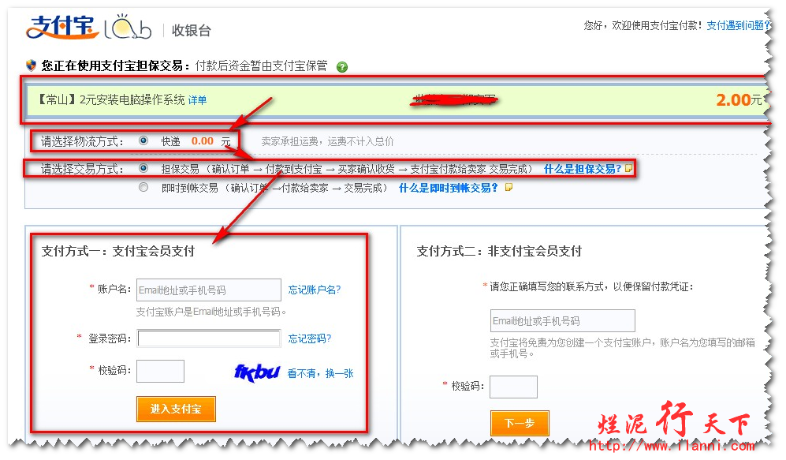Focus the member 校验码 field beside captcha
Image resolution: width=786 pixels, height=460 pixels.
point(160,371)
